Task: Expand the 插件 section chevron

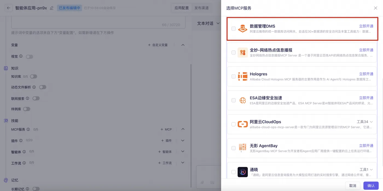Action: point(183,140)
